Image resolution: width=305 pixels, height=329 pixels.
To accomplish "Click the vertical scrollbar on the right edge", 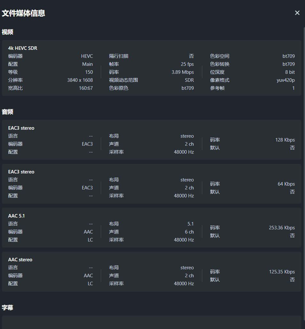I will (x=304, y=160).
